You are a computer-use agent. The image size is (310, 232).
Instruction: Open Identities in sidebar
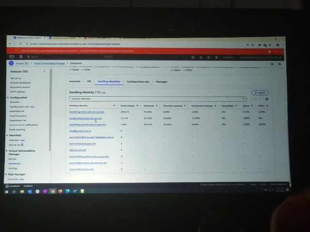coord(15,102)
